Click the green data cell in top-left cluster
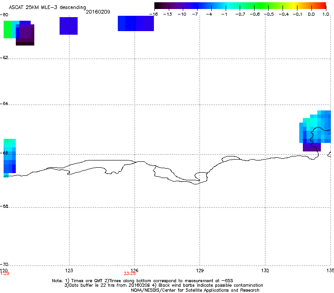Viewport: 334px width, 293px height. [x=8, y=30]
